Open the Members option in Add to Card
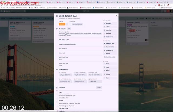The image size is (173, 112). [x=110, y=23]
